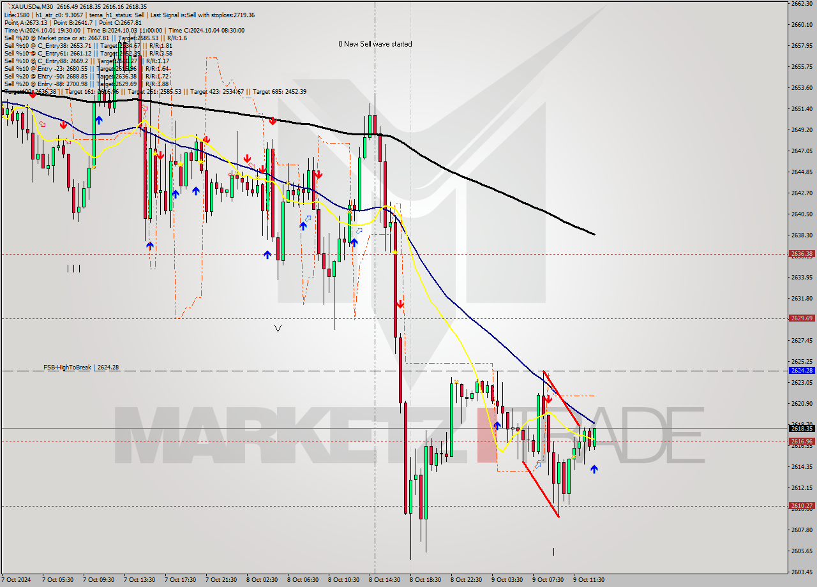Select the 2636.38 red price tag
The width and height of the screenshot is (817, 587).
pos(801,254)
